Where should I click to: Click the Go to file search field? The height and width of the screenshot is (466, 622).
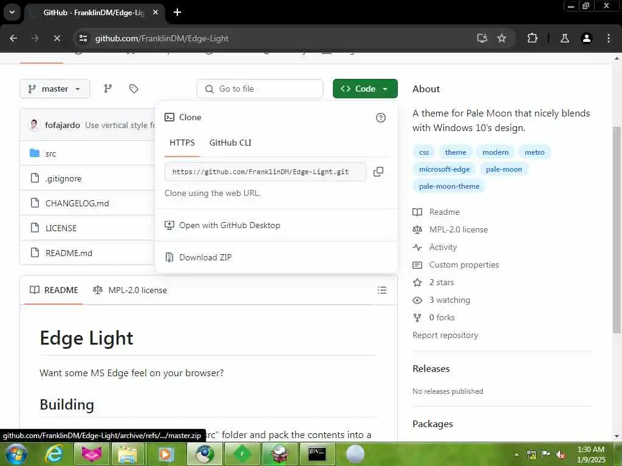point(260,89)
